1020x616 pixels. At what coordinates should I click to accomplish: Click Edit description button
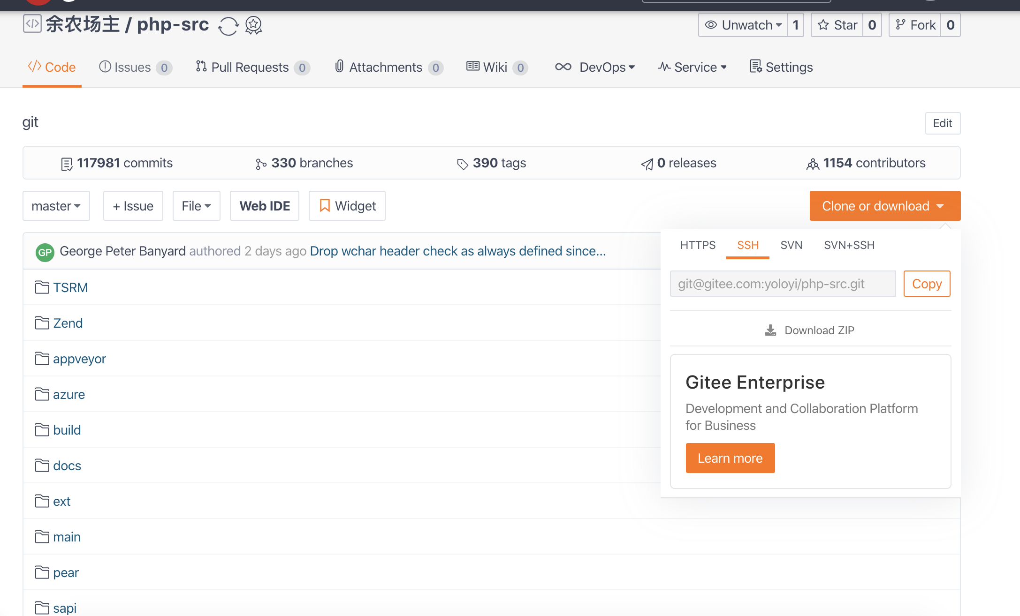pyautogui.click(x=943, y=123)
